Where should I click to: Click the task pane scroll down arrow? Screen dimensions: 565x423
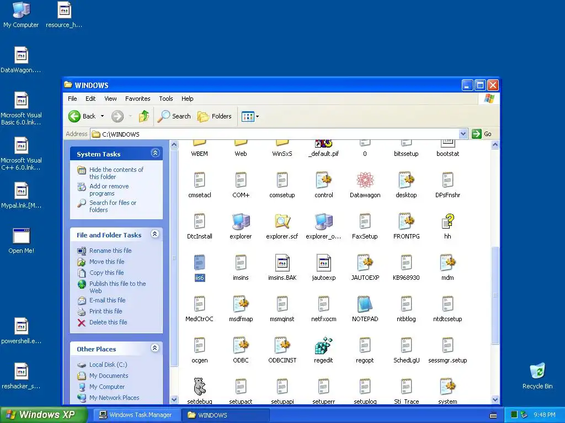click(x=174, y=399)
